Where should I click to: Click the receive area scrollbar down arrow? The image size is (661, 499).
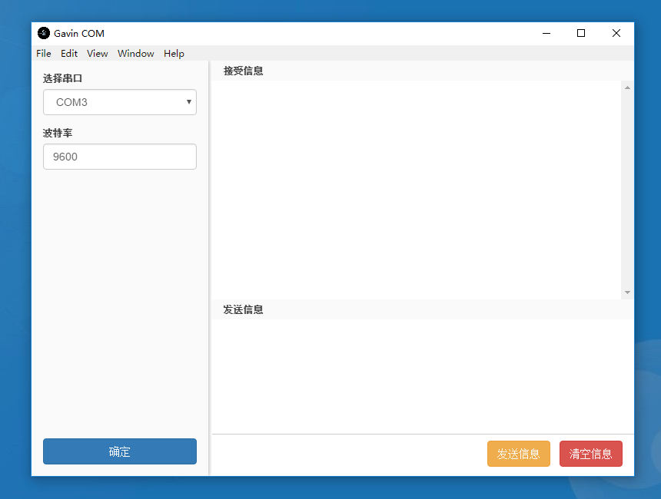[627, 292]
